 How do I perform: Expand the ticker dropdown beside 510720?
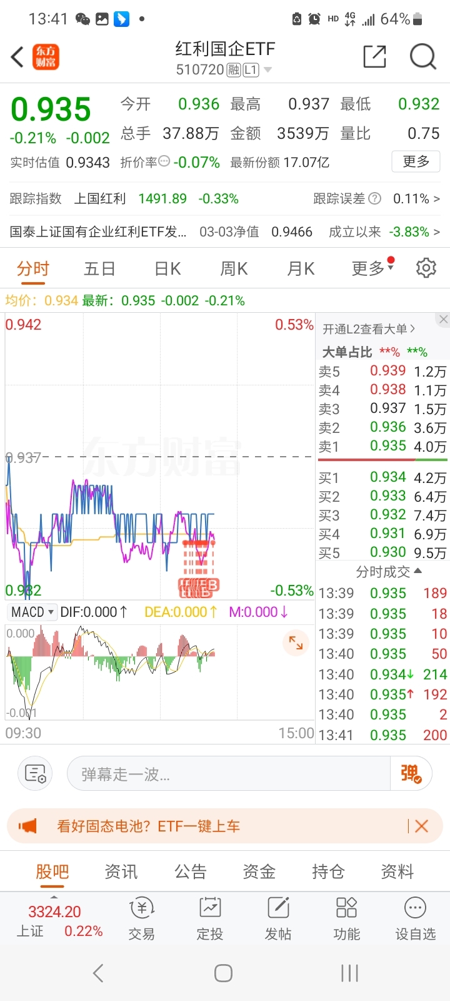click(x=268, y=70)
